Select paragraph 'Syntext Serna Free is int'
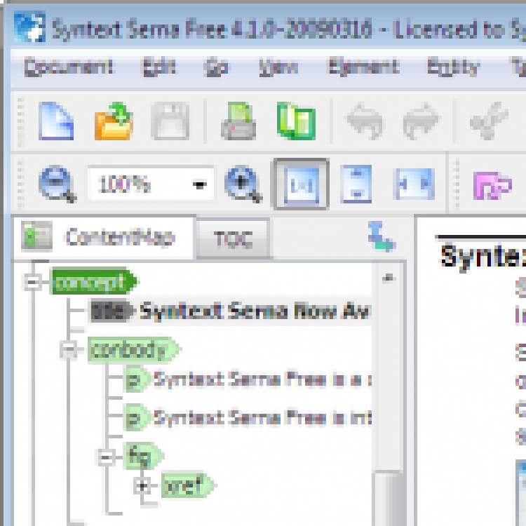 click(248, 418)
